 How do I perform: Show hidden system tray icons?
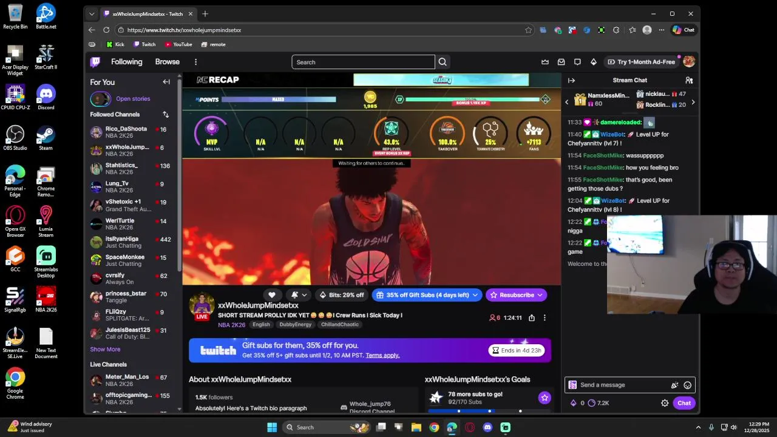point(698,427)
